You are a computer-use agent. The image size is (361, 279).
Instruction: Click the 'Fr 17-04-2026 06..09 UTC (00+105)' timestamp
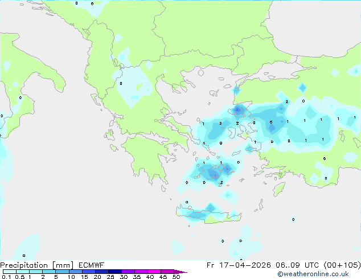[x=284, y=265]
